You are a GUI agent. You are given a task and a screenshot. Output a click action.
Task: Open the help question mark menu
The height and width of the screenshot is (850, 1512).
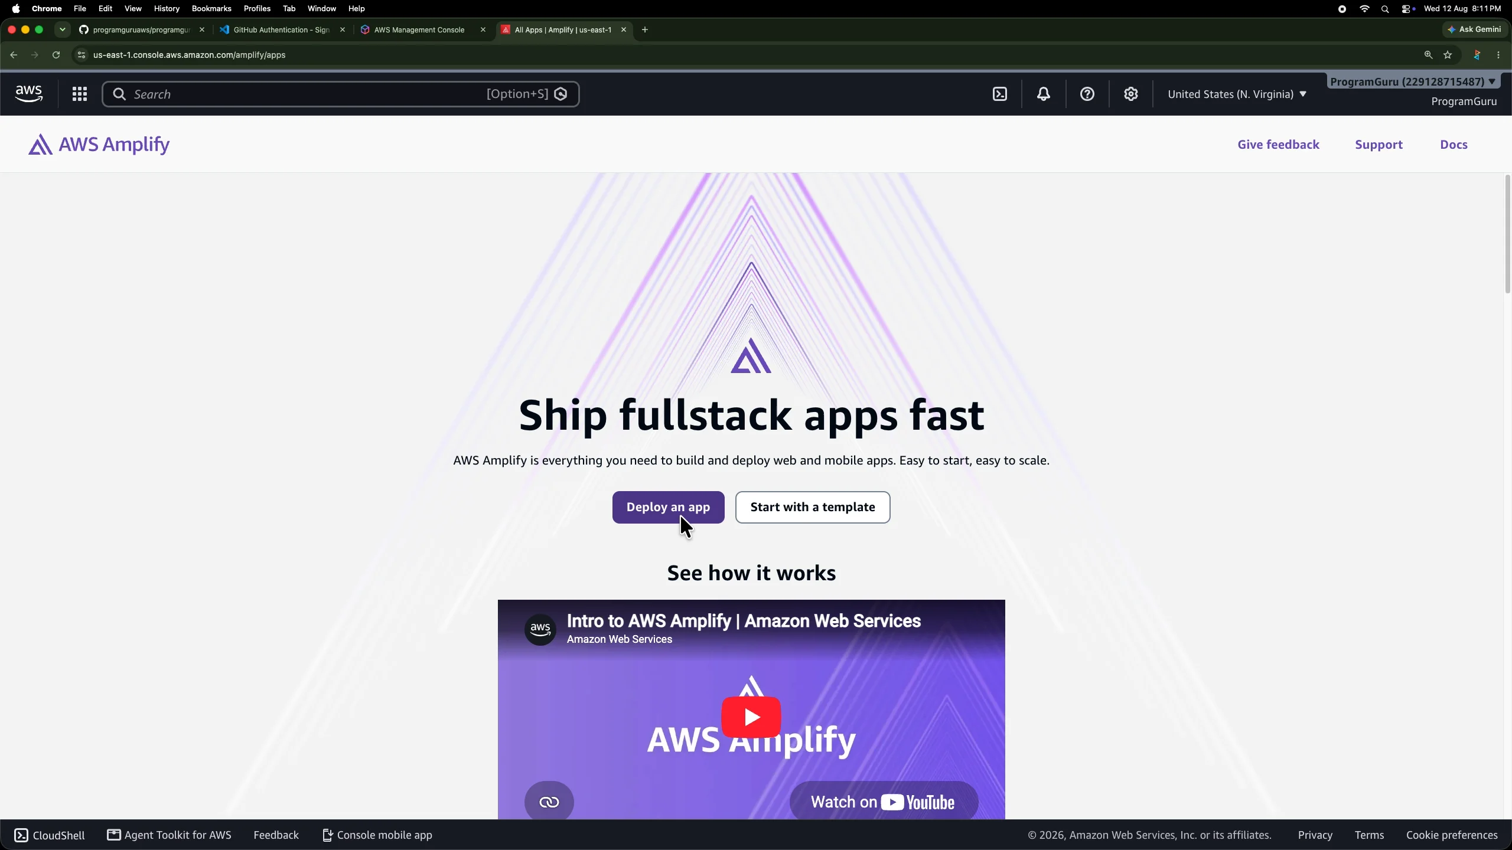pos(1087,94)
